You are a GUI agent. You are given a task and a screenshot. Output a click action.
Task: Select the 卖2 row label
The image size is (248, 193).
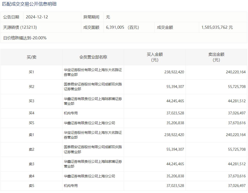[32, 150]
